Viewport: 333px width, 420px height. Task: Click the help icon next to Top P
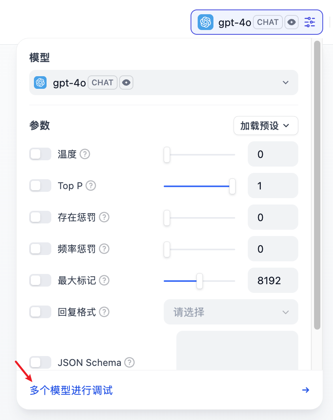pos(91,186)
